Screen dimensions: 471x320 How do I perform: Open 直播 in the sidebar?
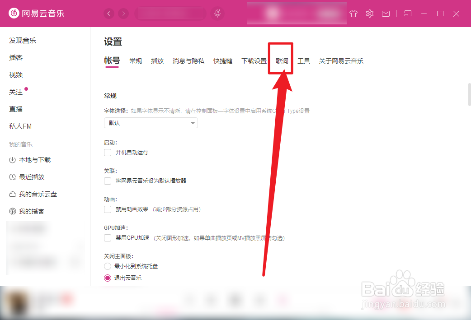[16, 109]
